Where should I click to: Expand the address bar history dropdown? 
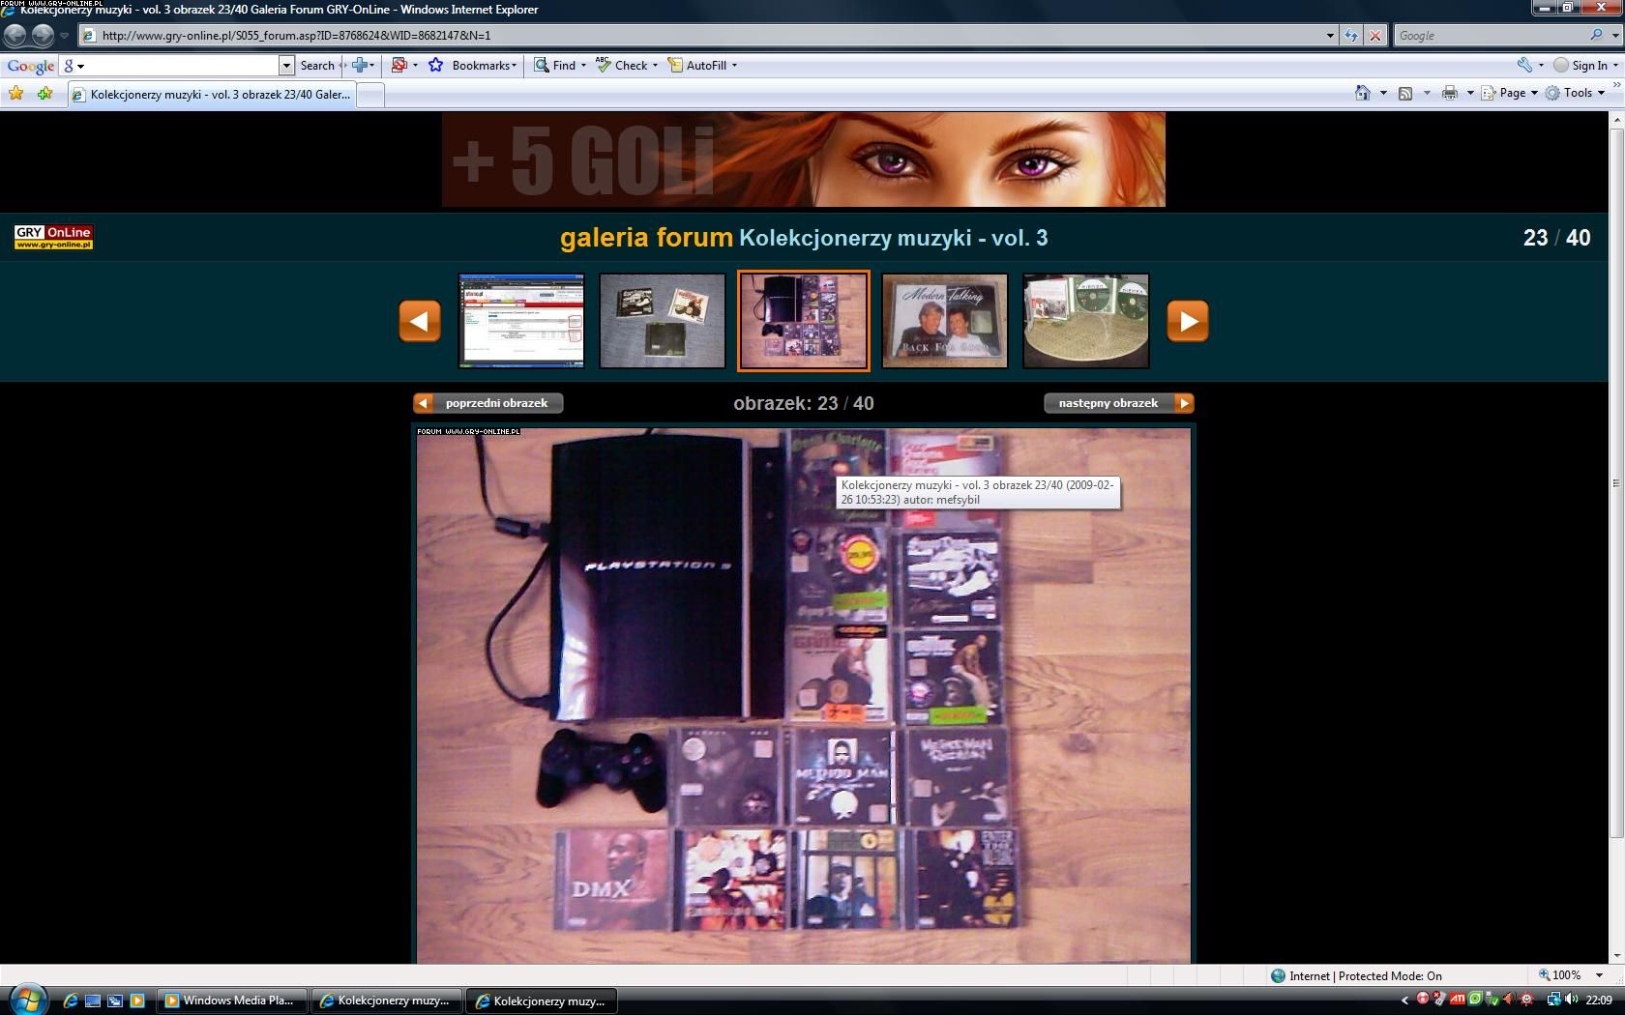click(x=1330, y=36)
